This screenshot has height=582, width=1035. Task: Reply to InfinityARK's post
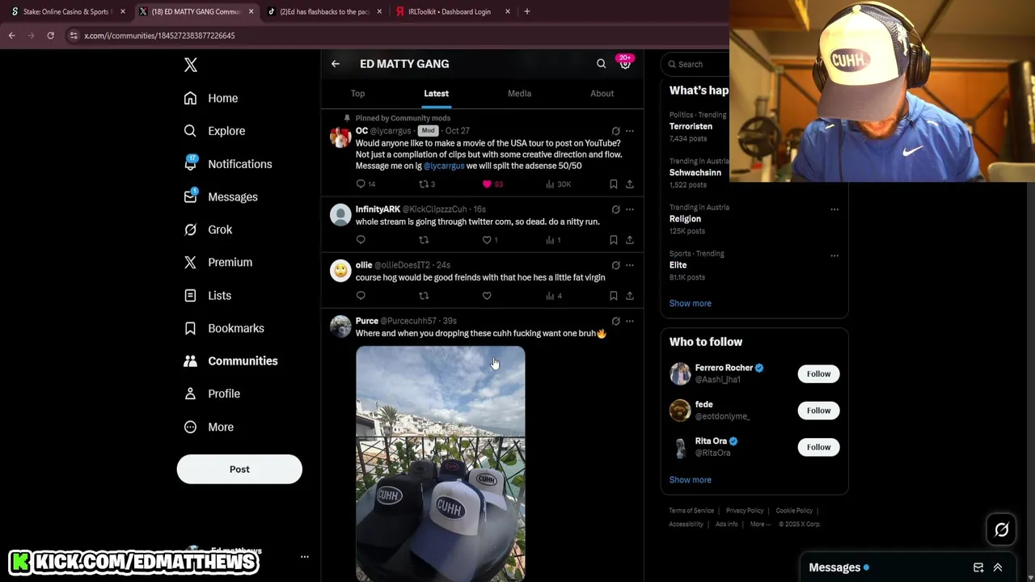tap(361, 240)
